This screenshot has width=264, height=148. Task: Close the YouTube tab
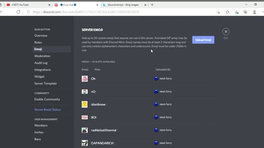pyautogui.click(x=49, y=5)
